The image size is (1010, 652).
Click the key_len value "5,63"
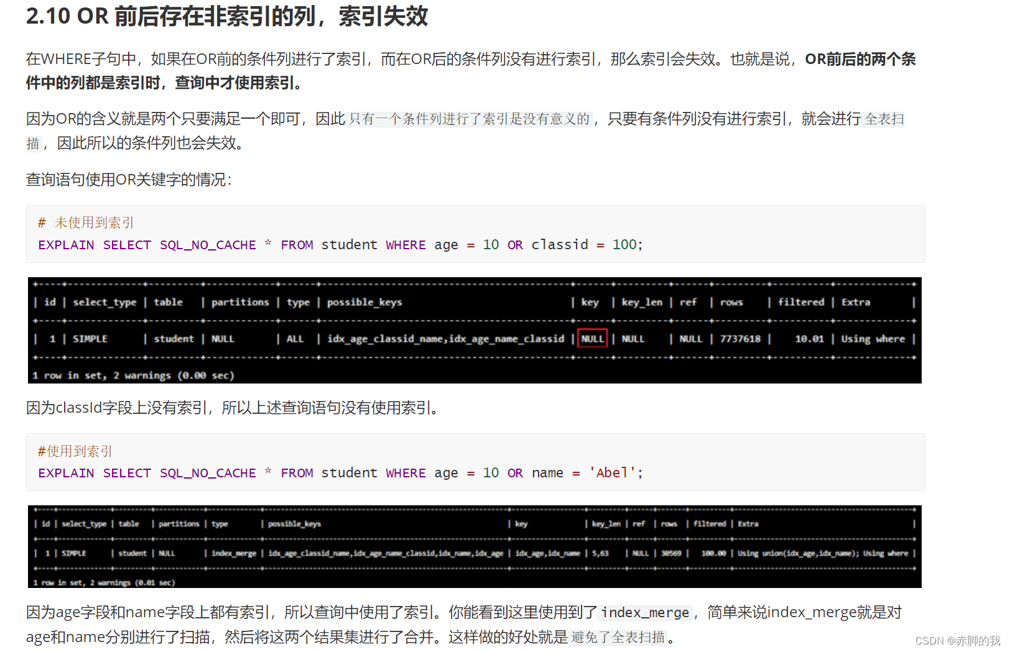pyautogui.click(x=600, y=553)
